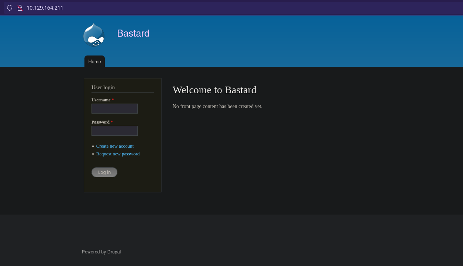Open the Create new account link
Viewport: 463px width, 266px height.
(x=115, y=146)
